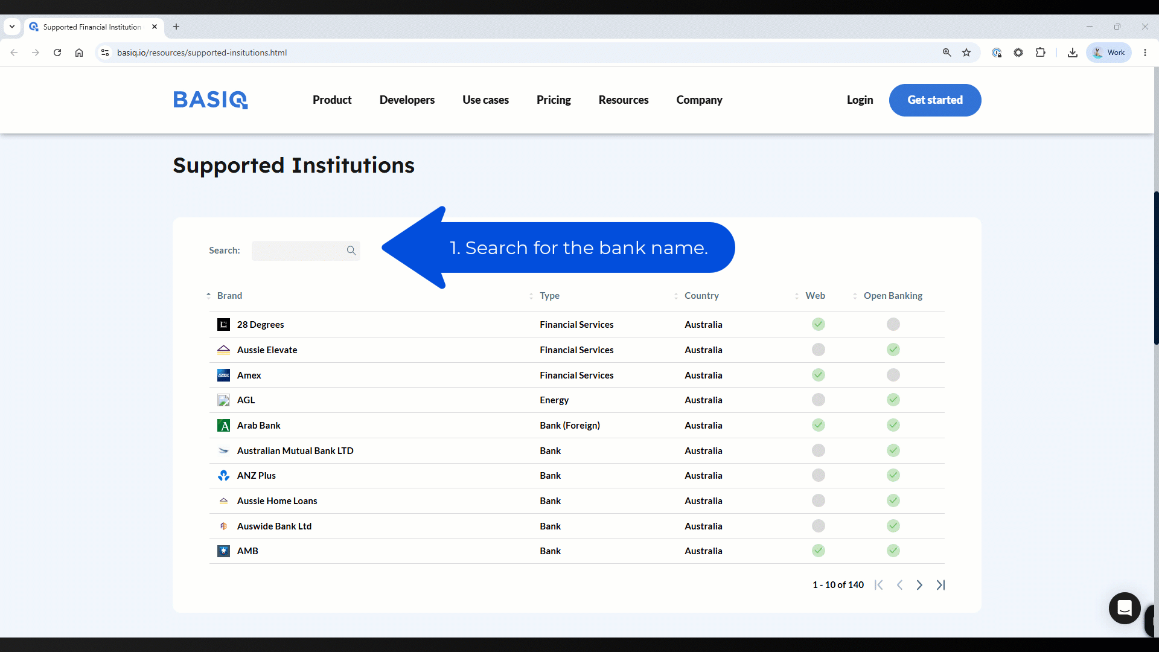Click the Login link

click(x=860, y=100)
